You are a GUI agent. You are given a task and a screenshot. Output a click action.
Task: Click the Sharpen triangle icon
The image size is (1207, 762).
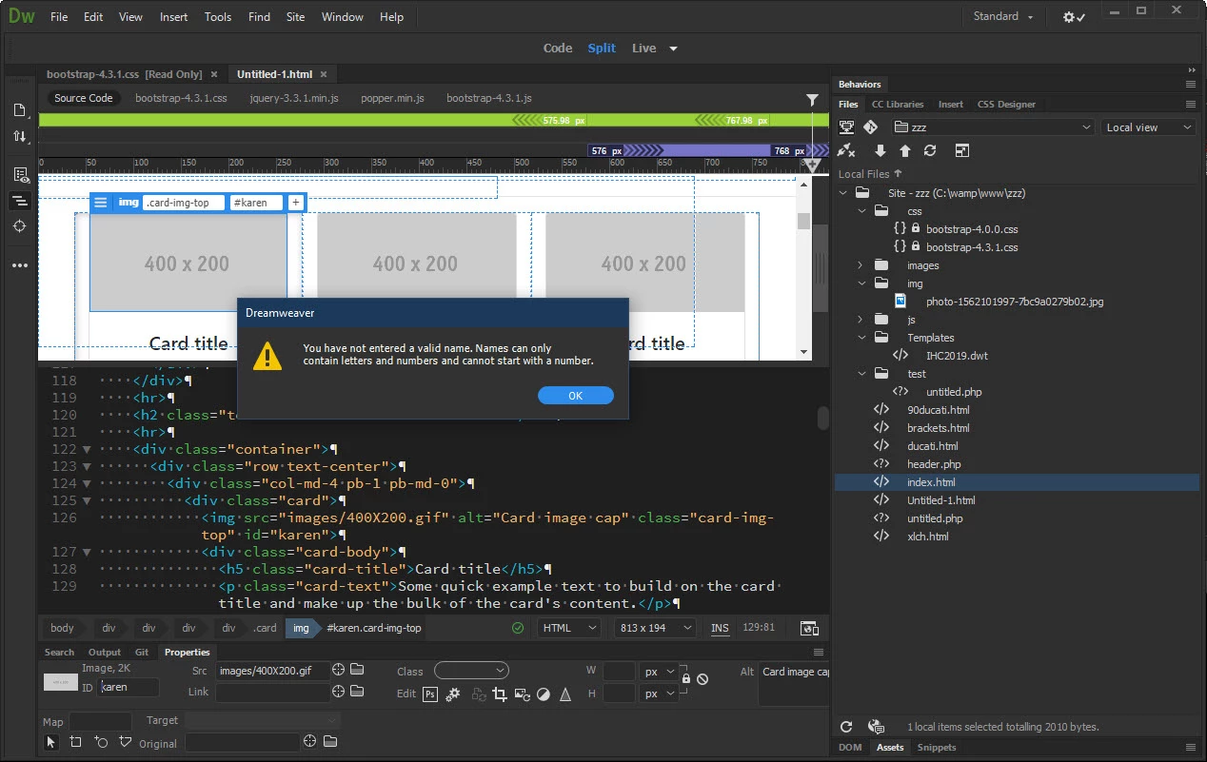[x=566, y=694]
